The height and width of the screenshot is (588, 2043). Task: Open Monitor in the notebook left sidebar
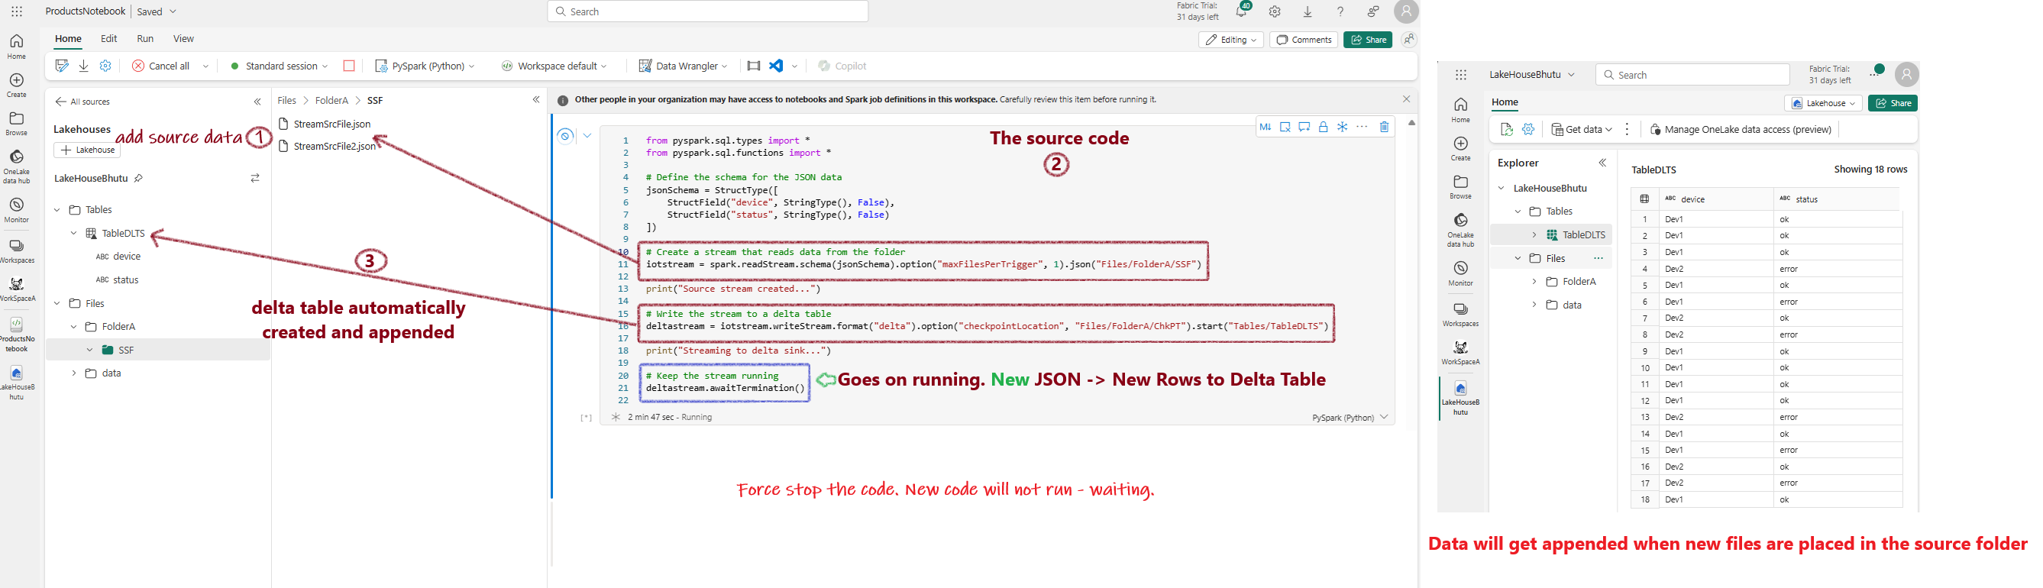click(x=17, y=210)
